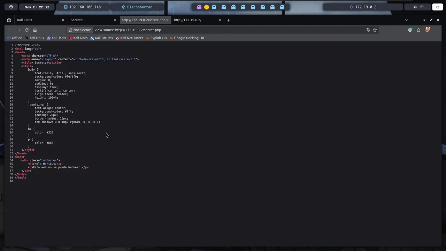This screenshot has height=251, width=446.
Task: Open the Kali Tools bookmark
Action: 56,38
